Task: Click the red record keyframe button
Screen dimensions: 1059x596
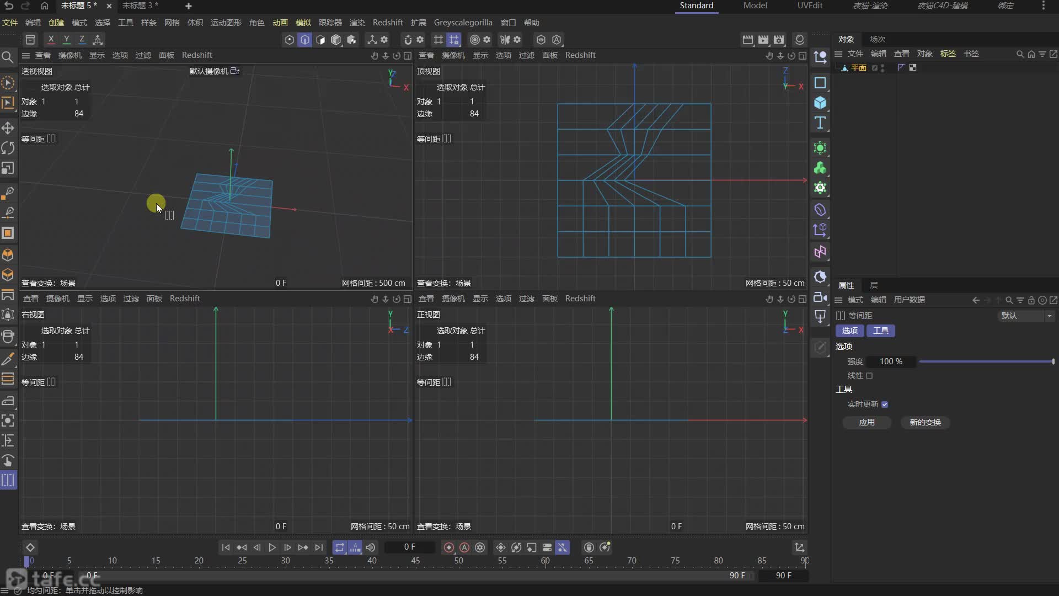Action: pos(449,547)
